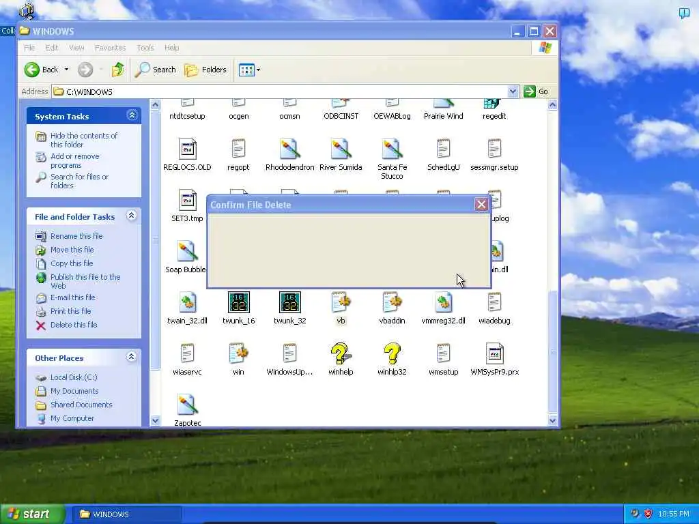Select the regopt file icon
Viewport: 699px width, 524px height.
[x=238, y=149]
